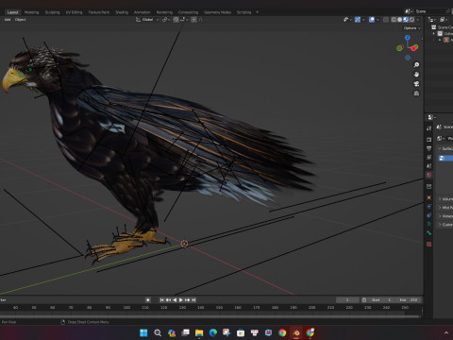Viewport: 453px width, 340px height.
Task: Open the World properties tab
Action: point(428,175)
